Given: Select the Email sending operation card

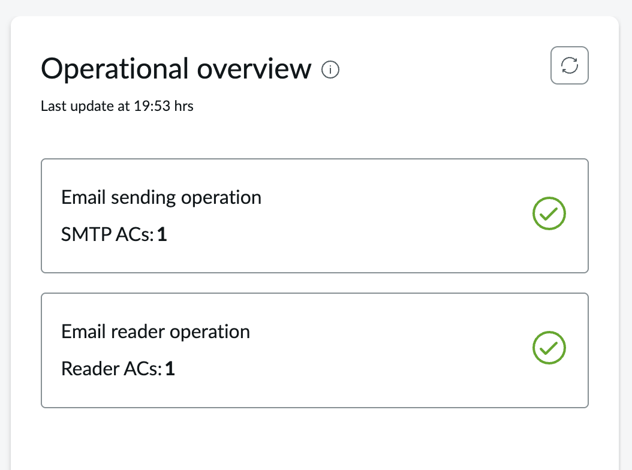Looking at the screenshot, I should coord(315,216).
